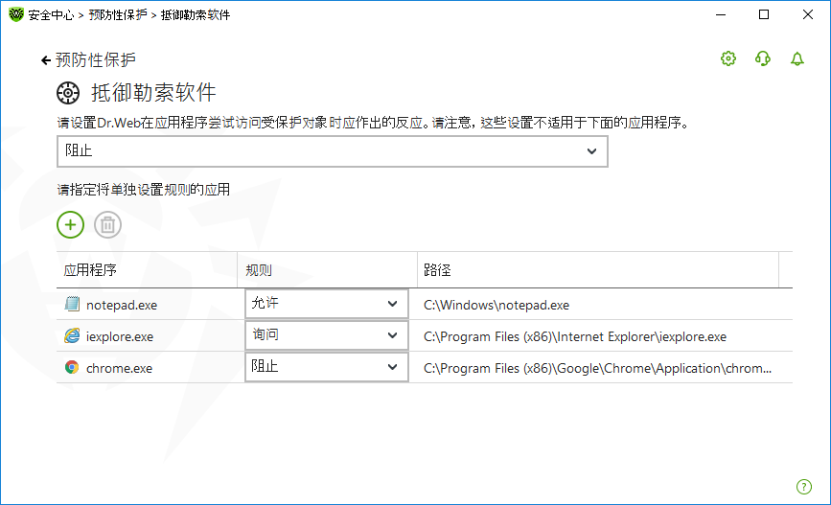
Task: Go back to 预防性保护 with the arrow
Action: 46,60
